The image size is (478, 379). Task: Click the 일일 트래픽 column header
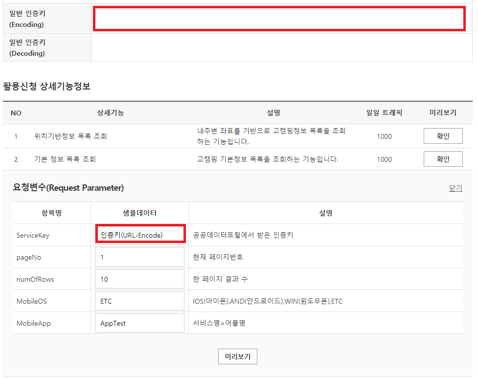click(x=384, y=113)
